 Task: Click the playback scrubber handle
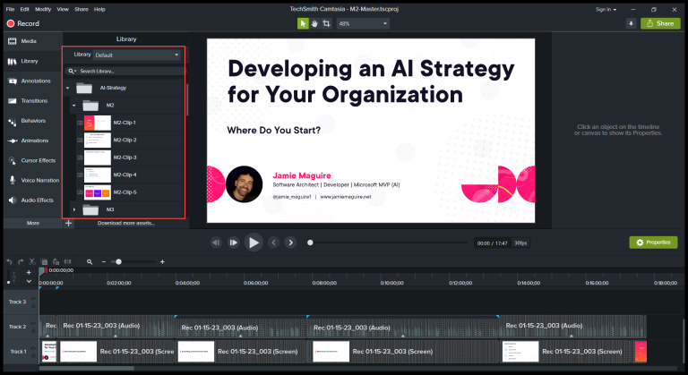[x=310, y=243]
